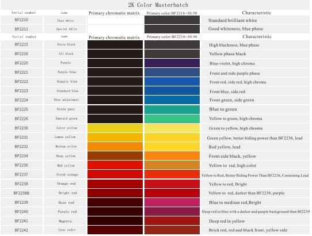This screenshot has width=312, height=236.
Task: Select the 'Blue to green' characteristic text
Action: click(x=223, y=109)
